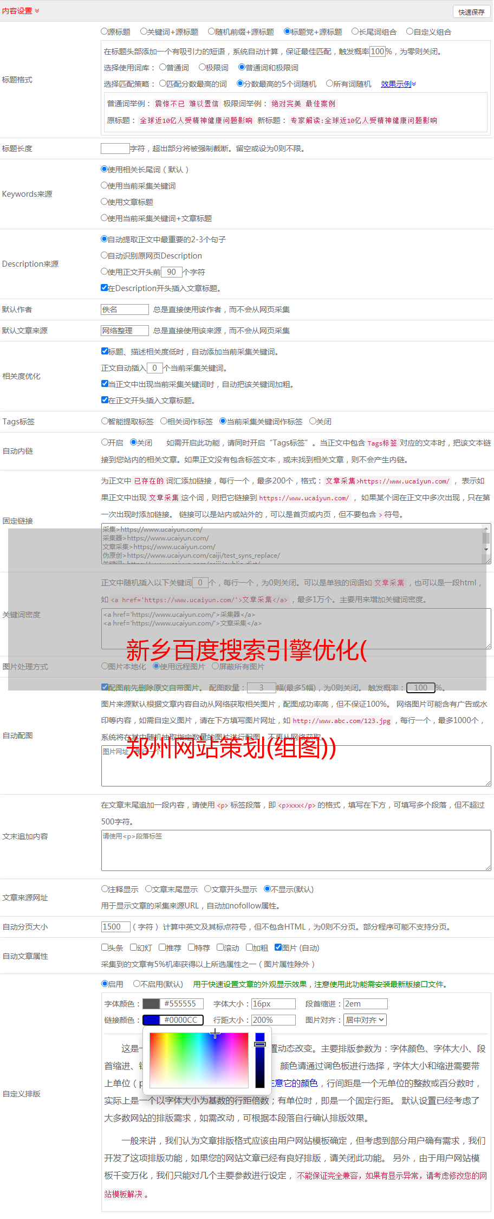The width and height of the screenshot is (494, 1219).
Task: Click the 正文自动插入 count field
Action: (155, 368)
